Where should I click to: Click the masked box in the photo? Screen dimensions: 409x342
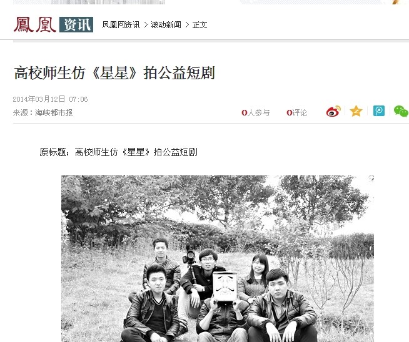[x=225, y=286]
